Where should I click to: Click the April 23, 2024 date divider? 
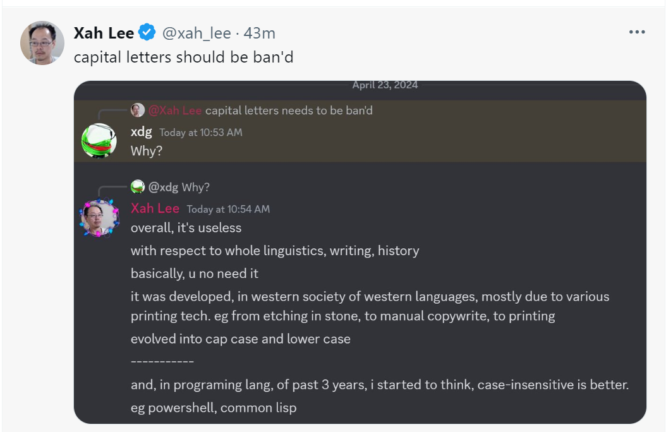tap(385, 85)
